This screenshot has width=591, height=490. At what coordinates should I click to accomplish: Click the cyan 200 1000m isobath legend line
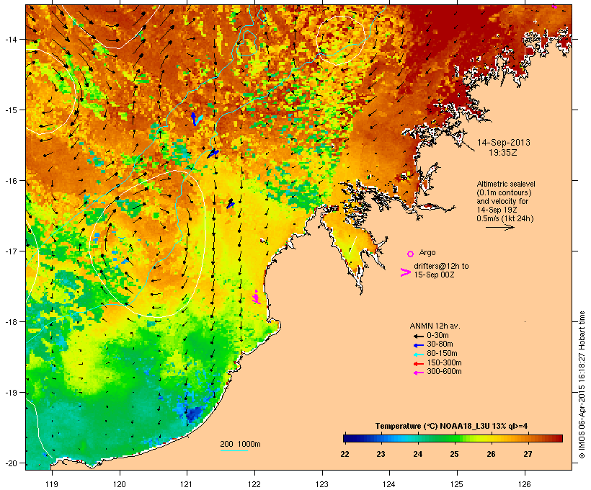[234, 451]
